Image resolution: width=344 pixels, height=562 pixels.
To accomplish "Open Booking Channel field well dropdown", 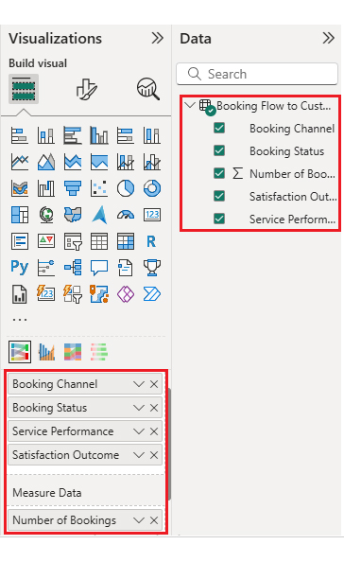I will 139,384.
